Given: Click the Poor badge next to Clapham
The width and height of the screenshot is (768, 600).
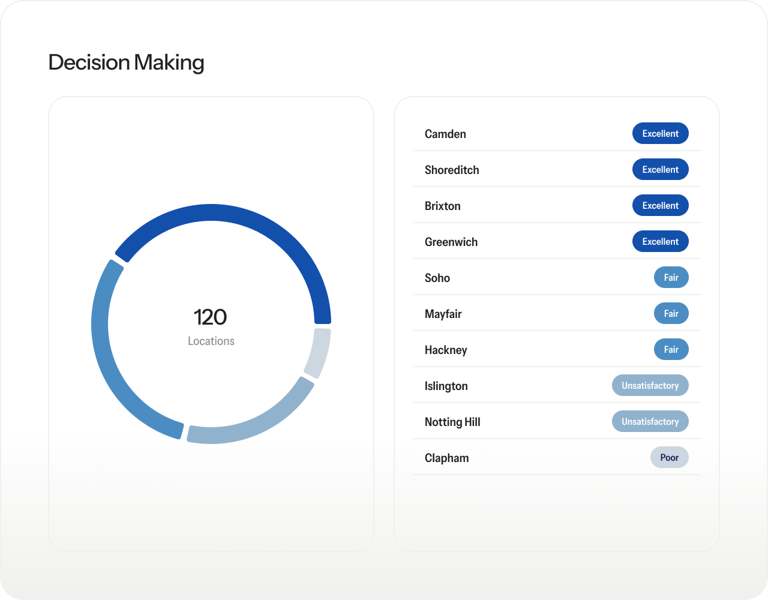Looking at the screenshot, I should tap(669, 457).
